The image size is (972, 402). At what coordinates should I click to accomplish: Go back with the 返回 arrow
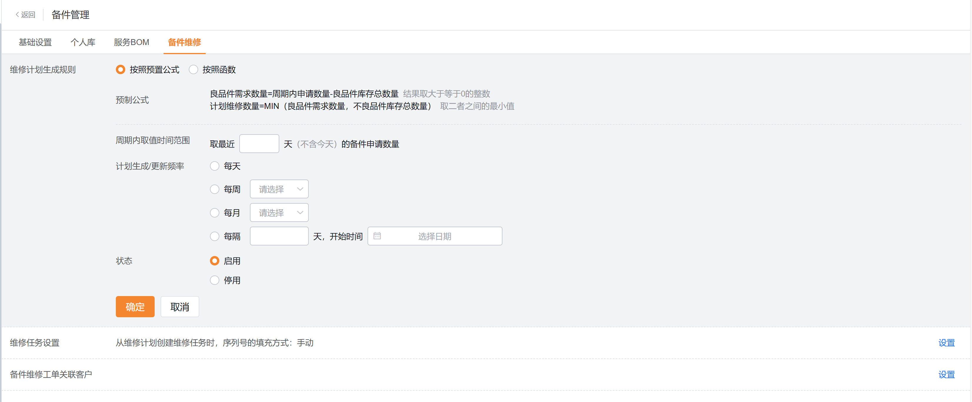[x=25, y=15]
